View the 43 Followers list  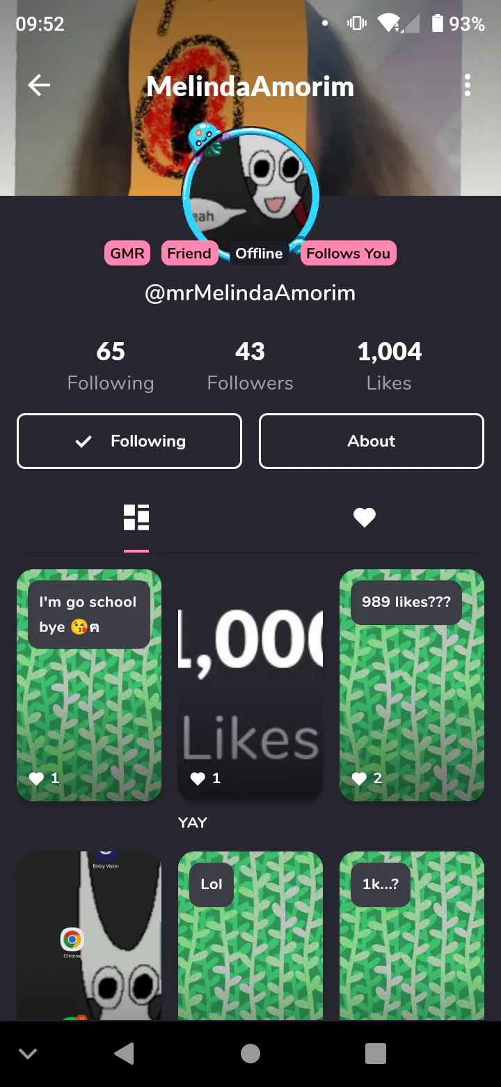pyautogui.click(x=250, y=366)
